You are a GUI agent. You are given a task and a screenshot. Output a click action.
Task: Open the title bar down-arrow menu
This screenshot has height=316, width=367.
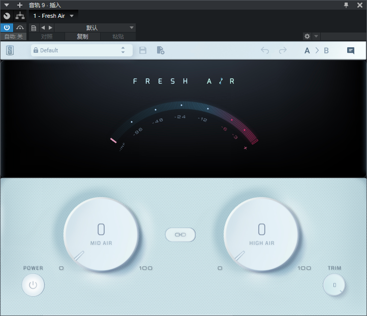7,5
